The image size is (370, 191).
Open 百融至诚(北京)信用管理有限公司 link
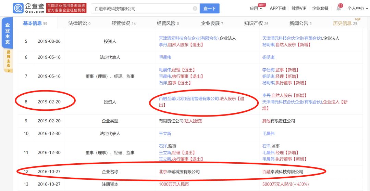pos(189,99)
